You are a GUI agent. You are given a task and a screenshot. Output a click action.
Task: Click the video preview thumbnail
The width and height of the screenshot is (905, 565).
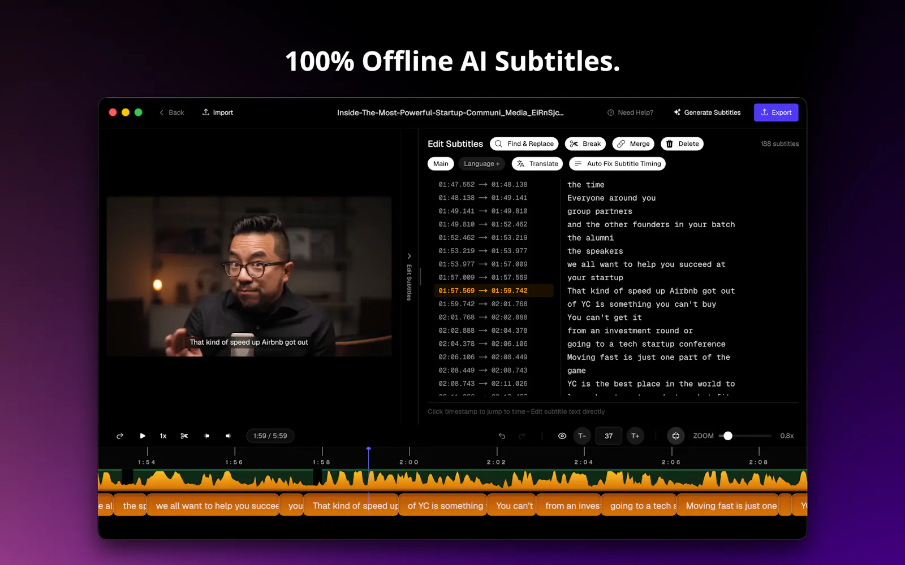(x=249, y=276)
